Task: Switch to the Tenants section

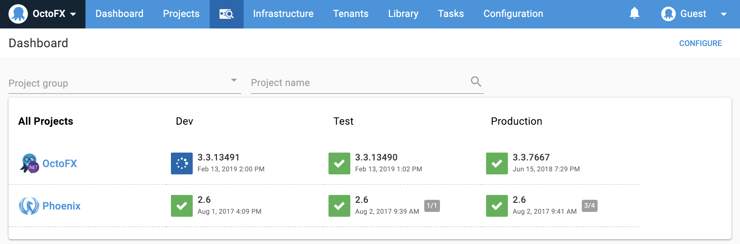Action: [x=351, y=14]
